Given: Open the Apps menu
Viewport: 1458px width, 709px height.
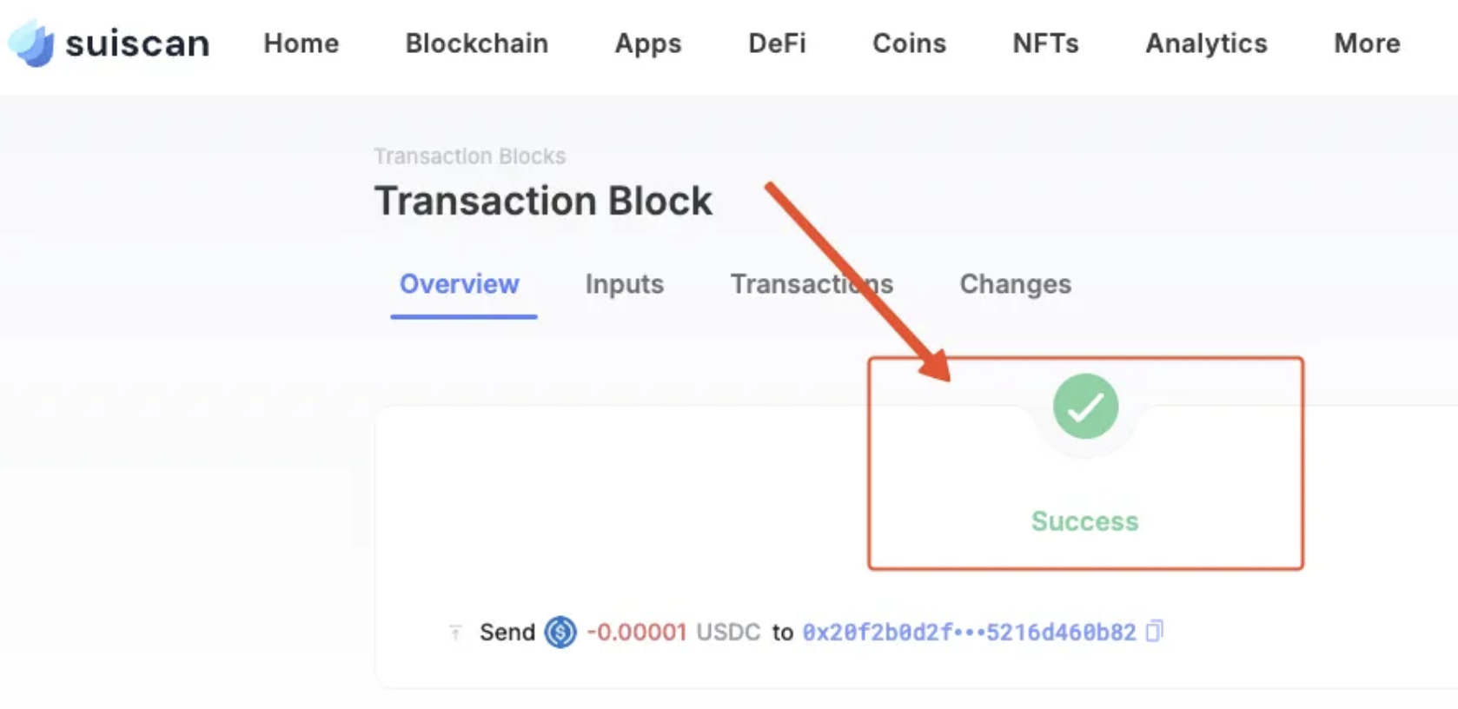Looking at the screenshot, I should (648, 44).
